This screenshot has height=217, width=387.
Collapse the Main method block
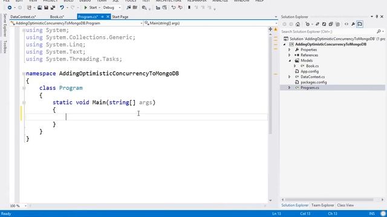[x=24, y=102]
